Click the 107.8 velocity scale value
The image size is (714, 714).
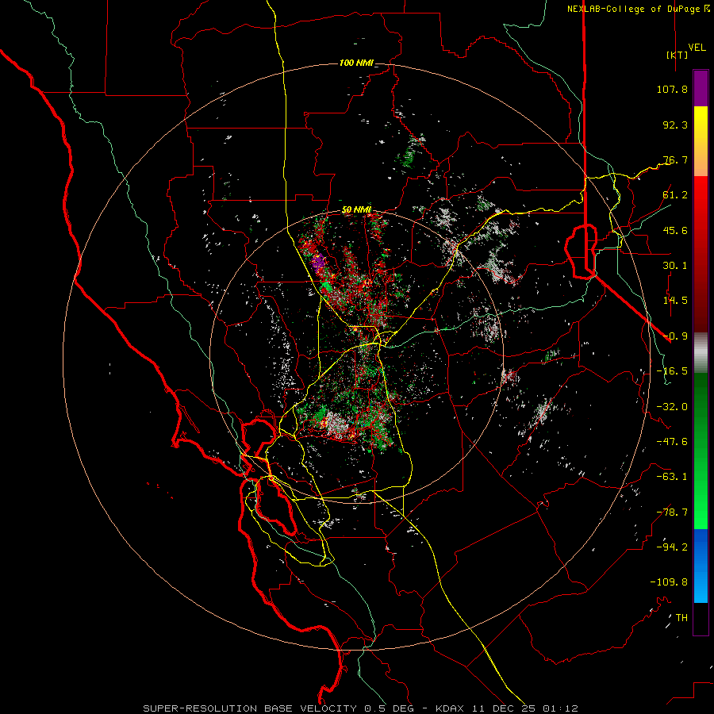pos(672,89)
